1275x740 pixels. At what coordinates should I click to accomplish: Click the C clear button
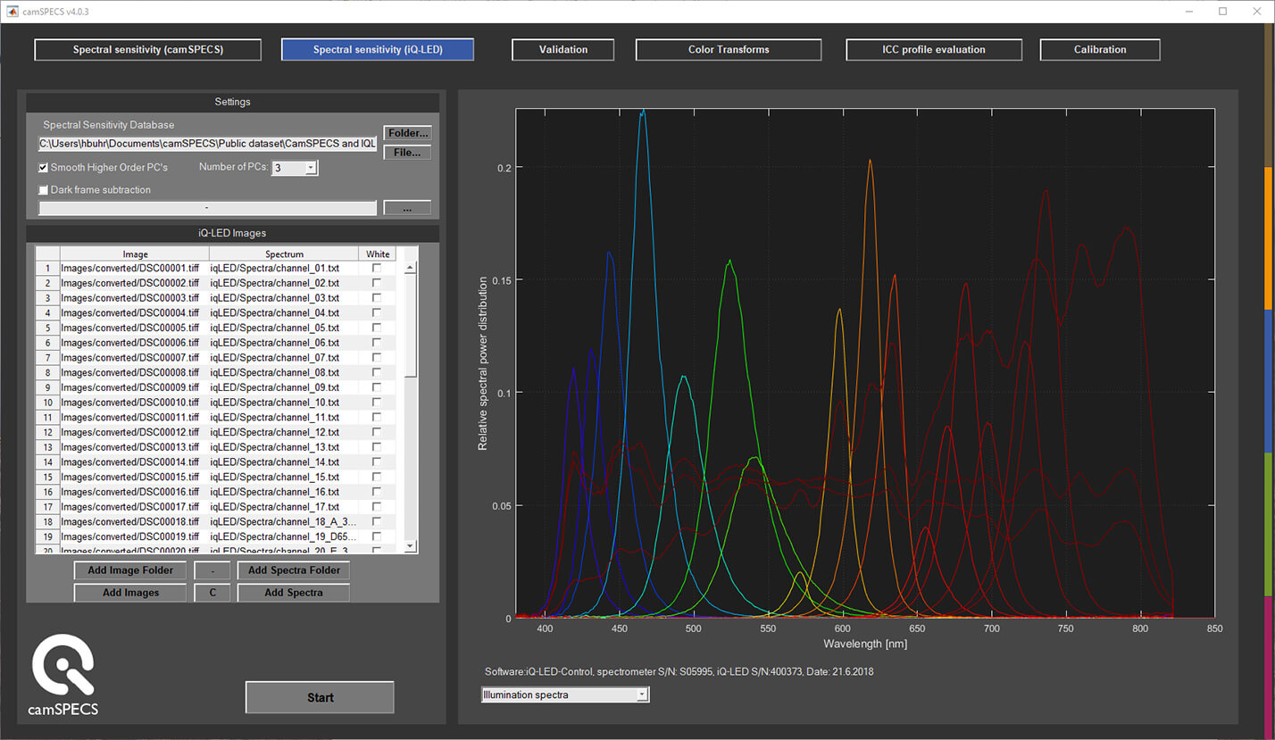(212, 593)
